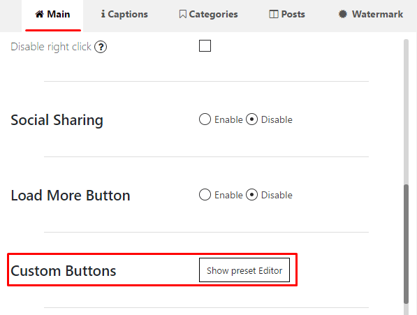The image size is (417, 315).
Task: Click the Custom Buttons label
Action: [x=64, y=271]
